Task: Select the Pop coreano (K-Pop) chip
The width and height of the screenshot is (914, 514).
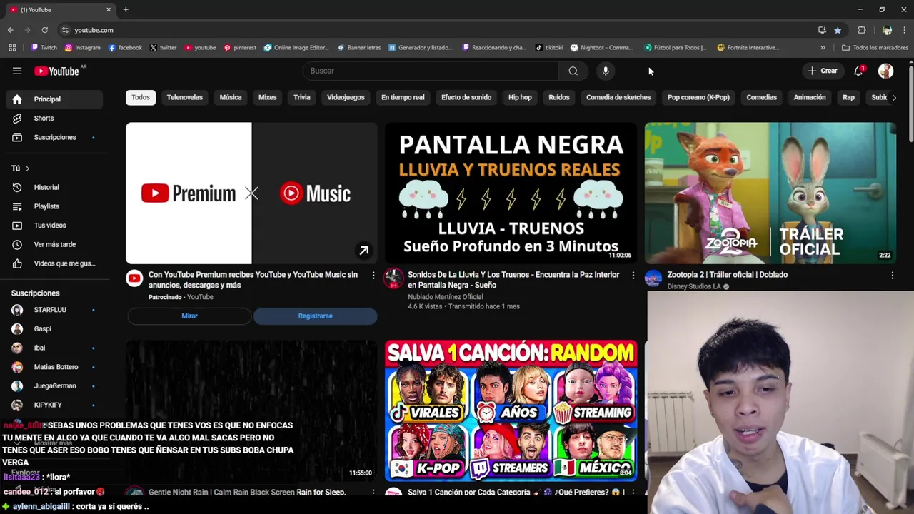Action: coord(698,97)
